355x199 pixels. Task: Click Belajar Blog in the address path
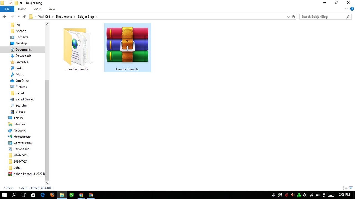click(86, 17)
